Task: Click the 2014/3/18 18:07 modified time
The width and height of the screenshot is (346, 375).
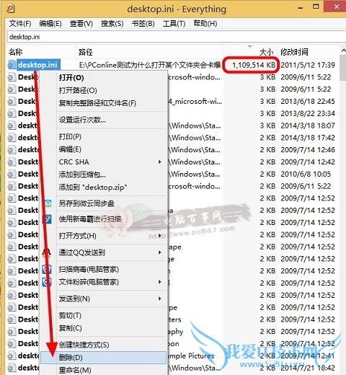Action: [308, 125]
